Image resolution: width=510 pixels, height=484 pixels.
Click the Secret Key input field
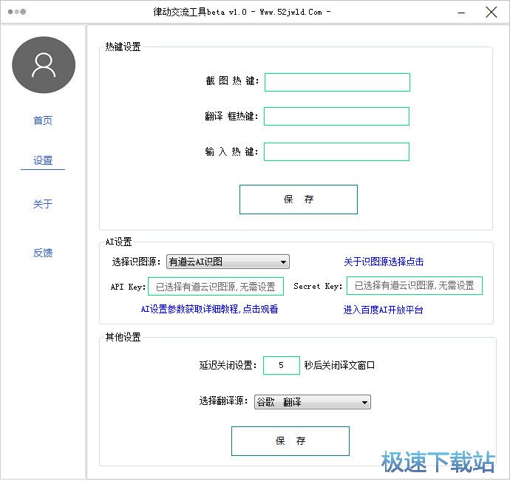[x=414, y=286]
